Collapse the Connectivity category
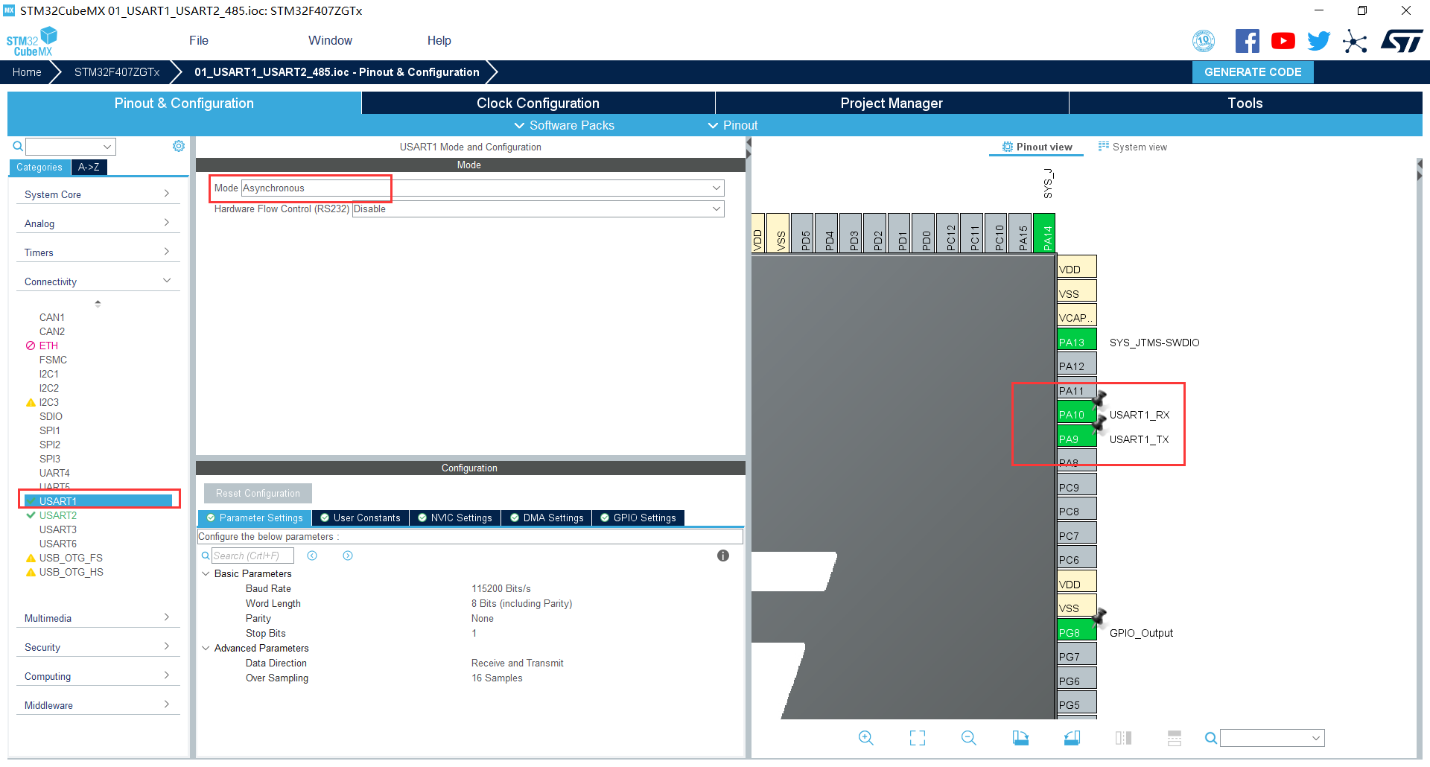 point(98,281)
